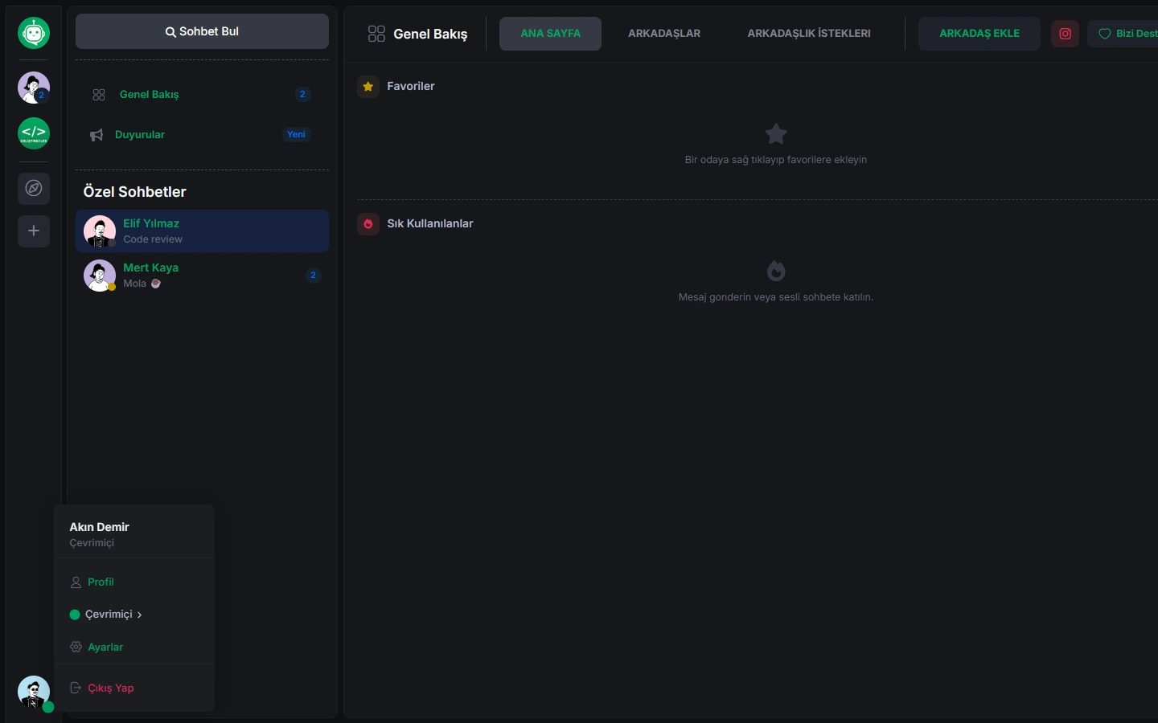Open chat with Mert Kaya
The image size is (1158, 723).
click(202, 276)
